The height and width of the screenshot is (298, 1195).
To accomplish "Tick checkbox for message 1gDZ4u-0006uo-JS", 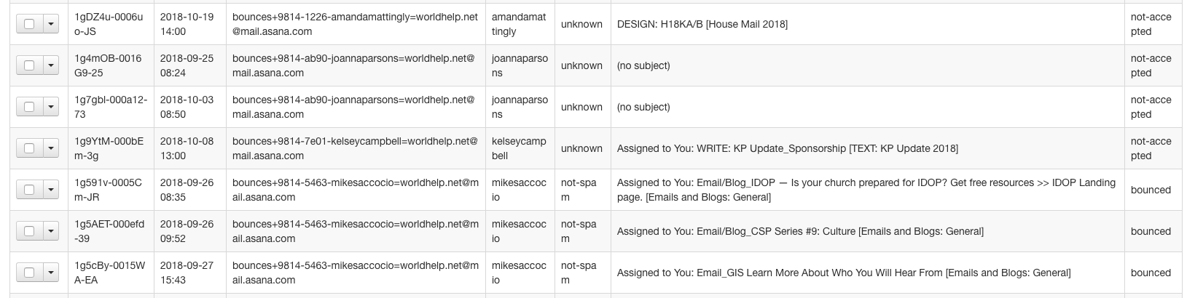I will click(x=29, y=24).
